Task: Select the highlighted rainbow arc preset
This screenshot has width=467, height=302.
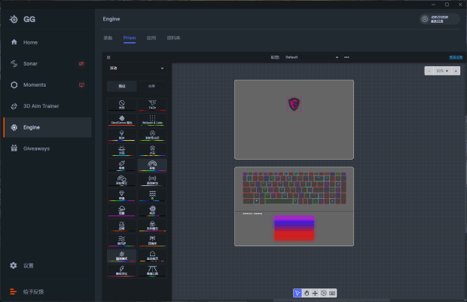Action: click(x=152, y=165)
